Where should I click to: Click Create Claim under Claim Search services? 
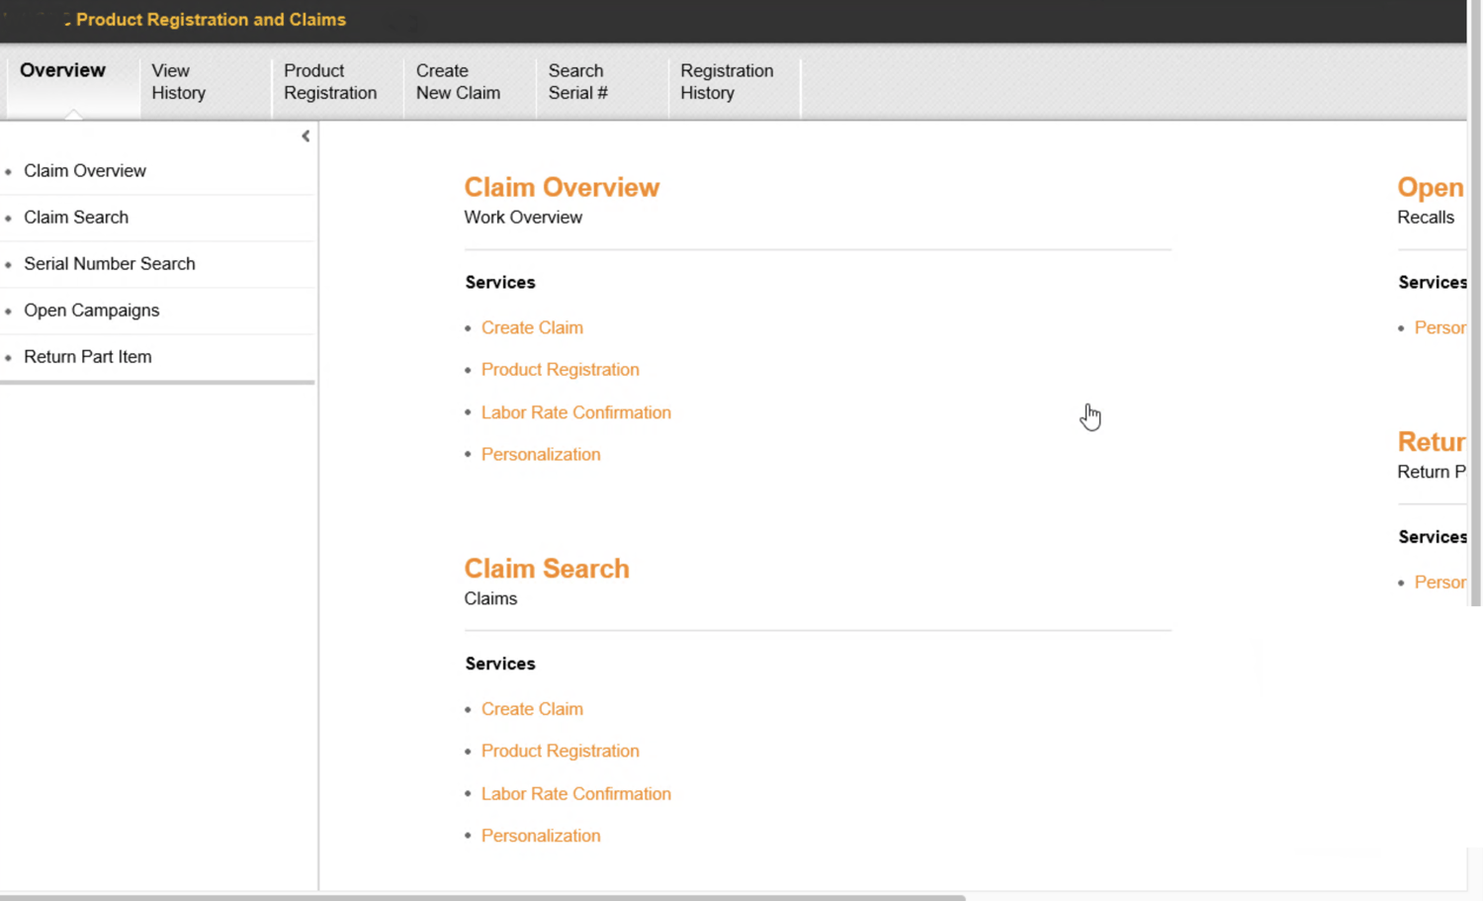532,708
